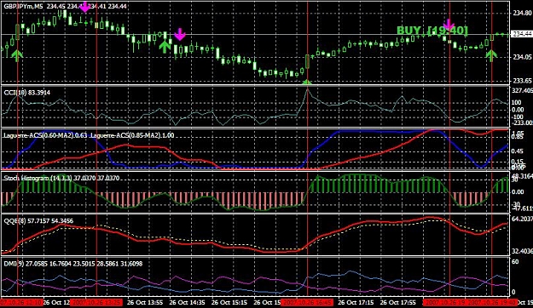Image resolution: width=533 pixels, height=308 pixels.
Task: Click the 26 Oct 17:55 time axis label
Action: (x=398, y=302)
